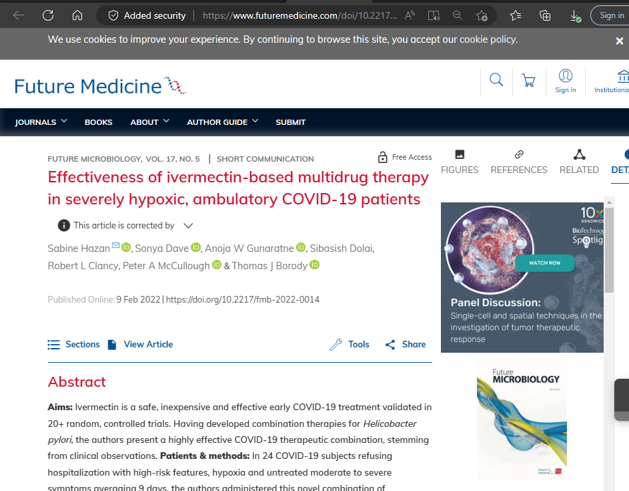This screenshot has width=629, height=491.
Task: Open Thomas J Borody's ORCID icon
Action: pyautogui.click(x=315, y=265)
